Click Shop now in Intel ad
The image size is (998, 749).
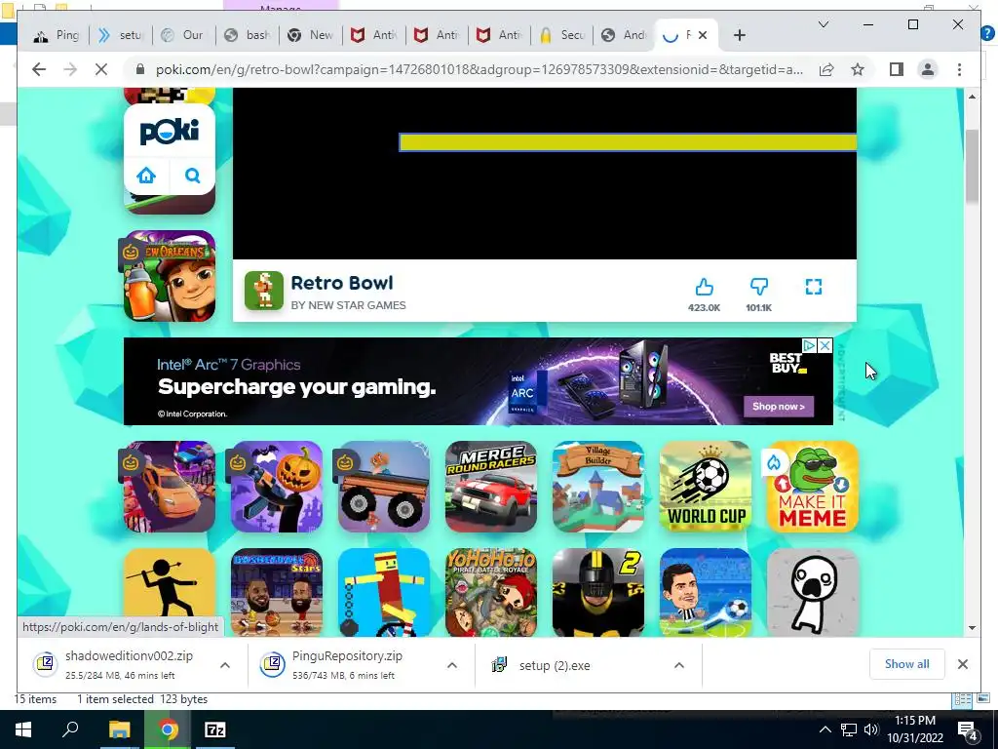click(779, 407)
